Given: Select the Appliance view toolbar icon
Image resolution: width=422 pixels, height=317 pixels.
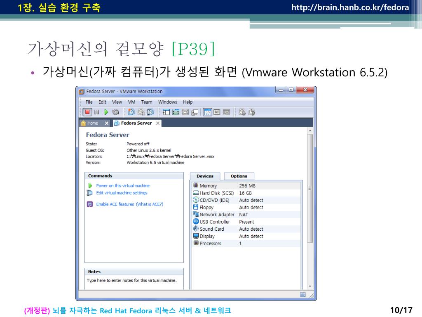Looking at the screenshot, I should (x=217, y=112).
